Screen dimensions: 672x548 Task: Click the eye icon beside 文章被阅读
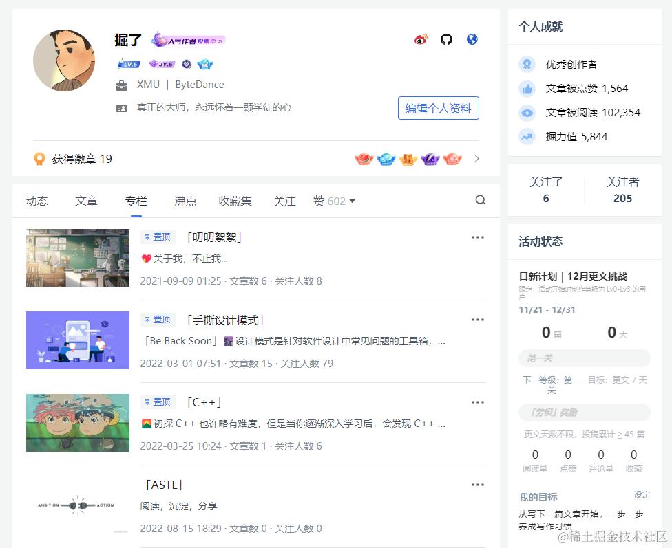527,113
